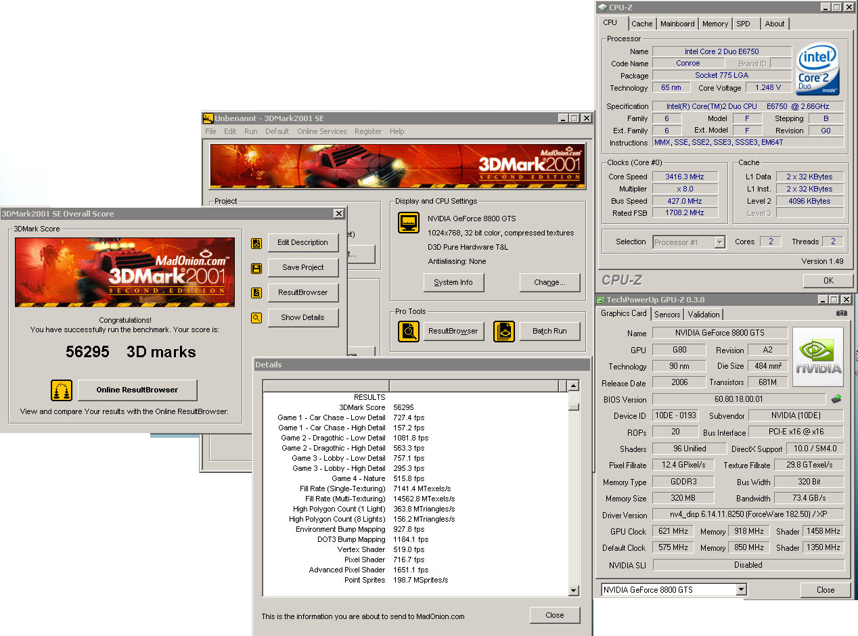Click the CPU-Z processor Name field
858x636 pixels.
pos(722,51)
